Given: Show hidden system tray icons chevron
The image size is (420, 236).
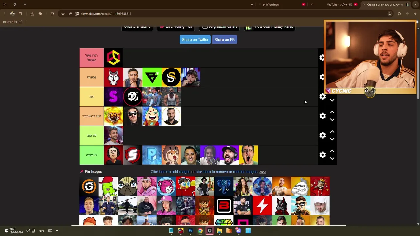Looking at the screenshot, I should click(57, 231).
